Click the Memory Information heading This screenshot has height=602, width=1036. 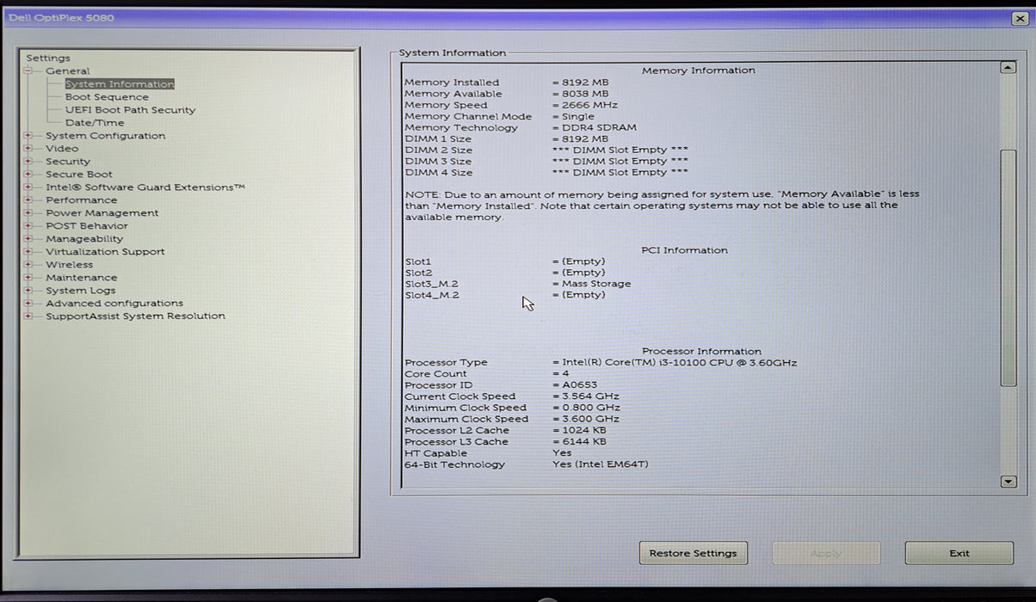(699, 71)
